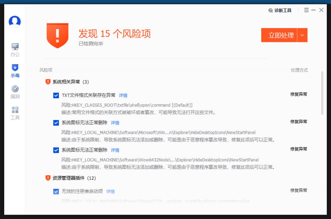
Task: Select the txtfile\shell\open\command risk path
Action: [127, 105]
